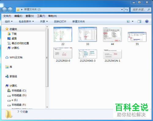Open the view options dropdown arrow
This screenshot has height=121, width=153.
pos(132,21)
